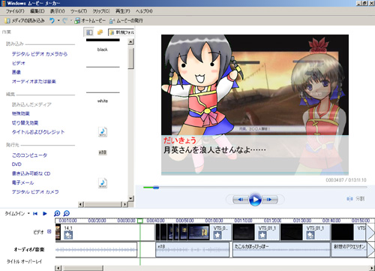Click collection pane horizontal scroll left arrow
The image size is (375, 271).
81,204
